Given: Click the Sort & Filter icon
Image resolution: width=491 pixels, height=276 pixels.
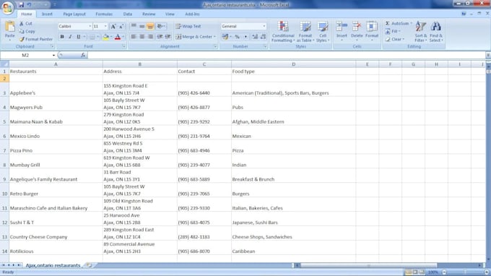Looking at the screenshot, I should coord(420,32).
